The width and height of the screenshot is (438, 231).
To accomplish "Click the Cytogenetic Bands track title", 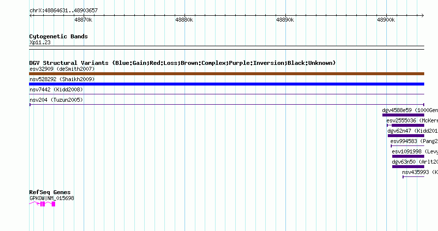I will [x=59, y=36].
